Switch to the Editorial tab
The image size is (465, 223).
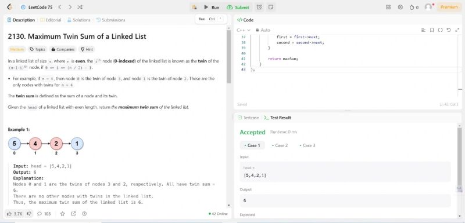tap(51, 20)
